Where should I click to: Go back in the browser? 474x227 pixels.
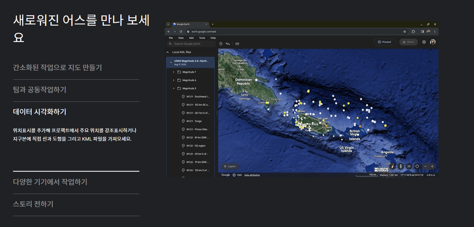click(169, 32)
